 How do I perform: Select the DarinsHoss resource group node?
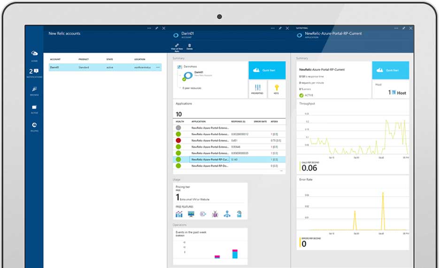tap(187, 67)
